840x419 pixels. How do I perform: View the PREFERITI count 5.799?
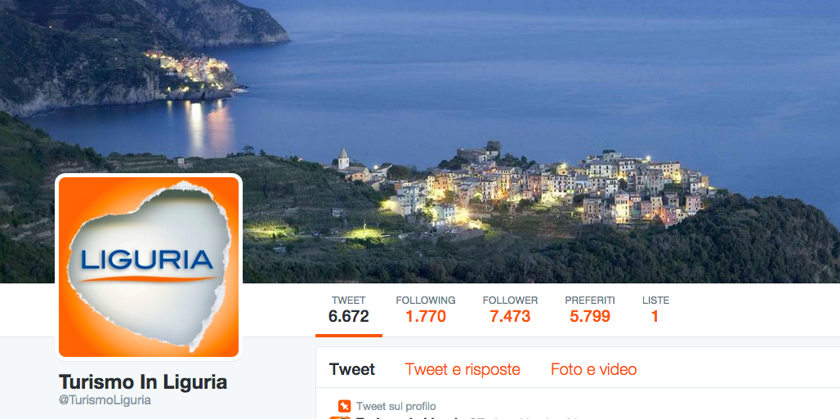pos(590,310)
